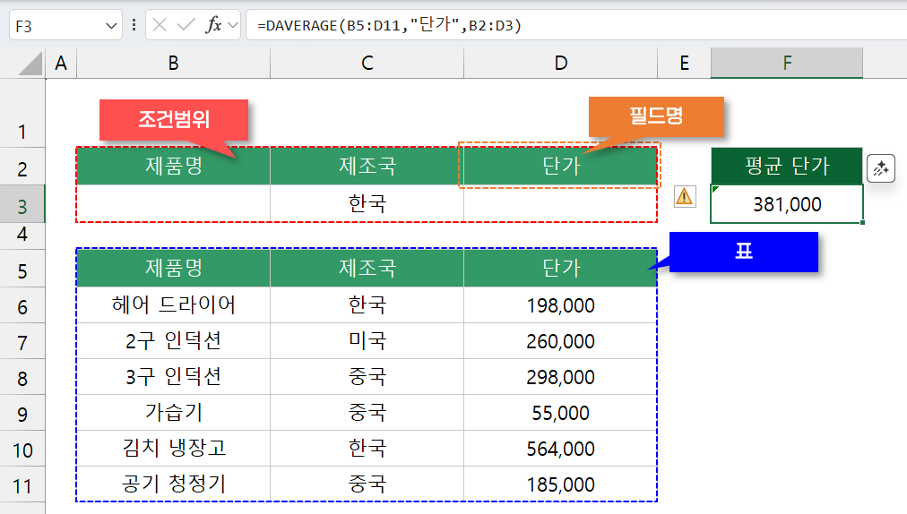This screenshot has width=907, height=514.
Task: Click the three-dot handle beside Name Box
Action: click(x=134, y=25)
